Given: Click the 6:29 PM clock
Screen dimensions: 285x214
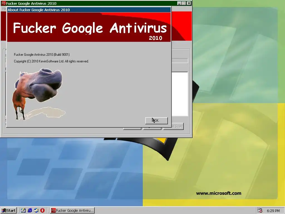Looking at the screenshot, I should tap(273, 211).
